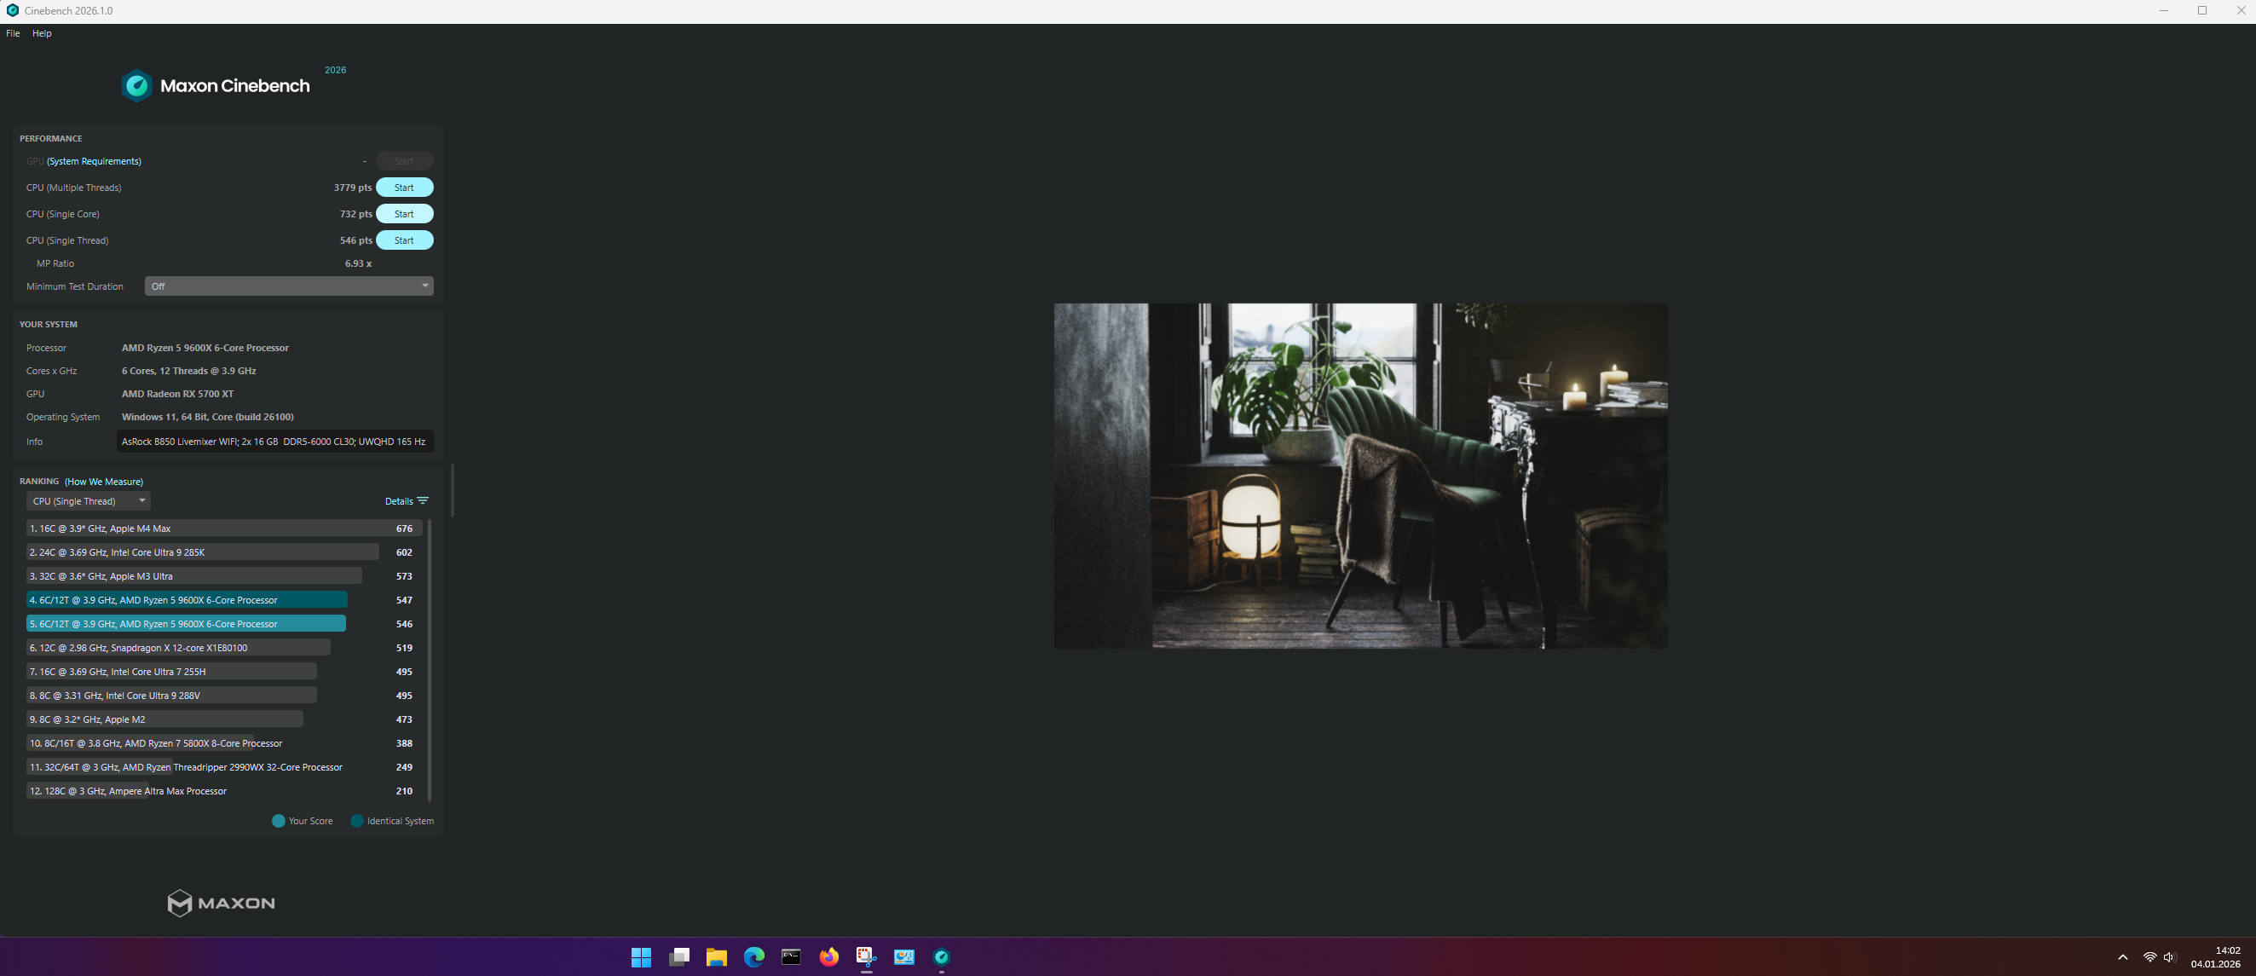Open the File menu
Screen dimensions: 2256x976
click(13, 33)
